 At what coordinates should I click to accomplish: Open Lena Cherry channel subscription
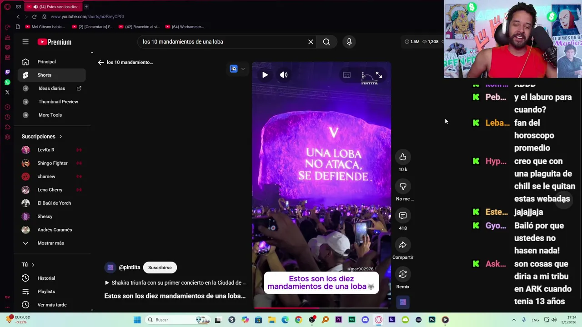tap(51, 190)
